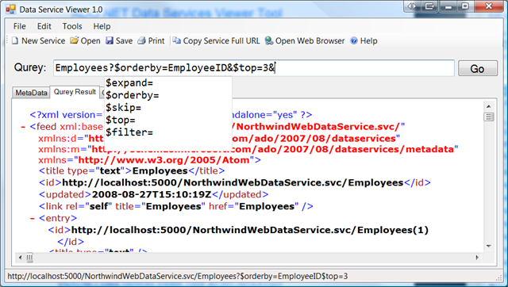Click the Print printer icon
Viewport: 508px width, 287px height.
click(141, 40)
